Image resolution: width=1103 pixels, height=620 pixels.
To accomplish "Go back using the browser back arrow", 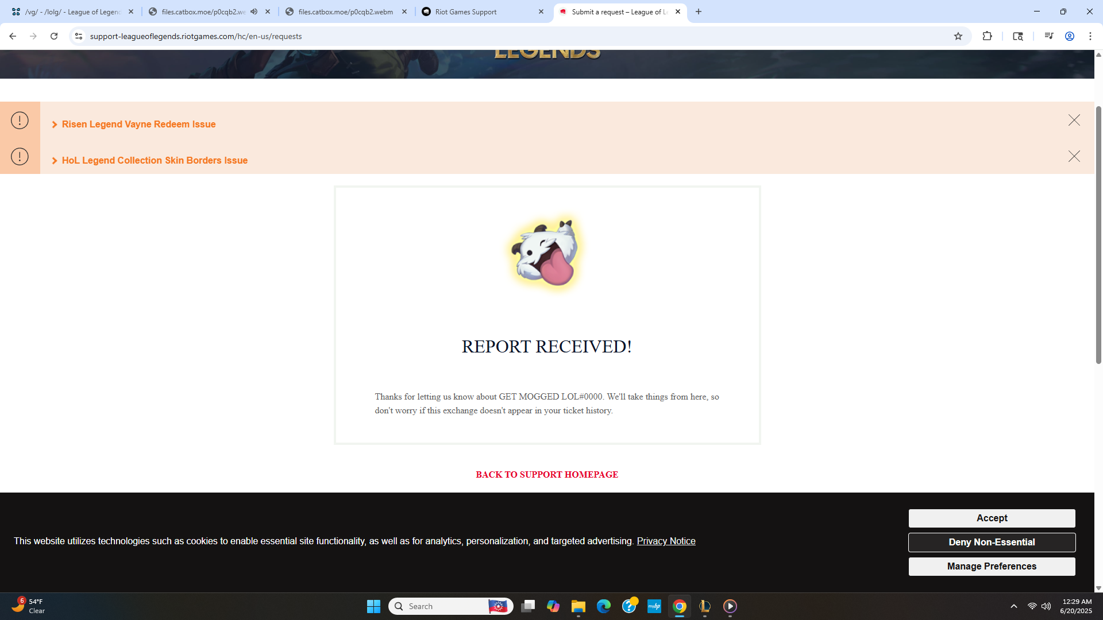I will pyautogui.click(x=13, y=36).
